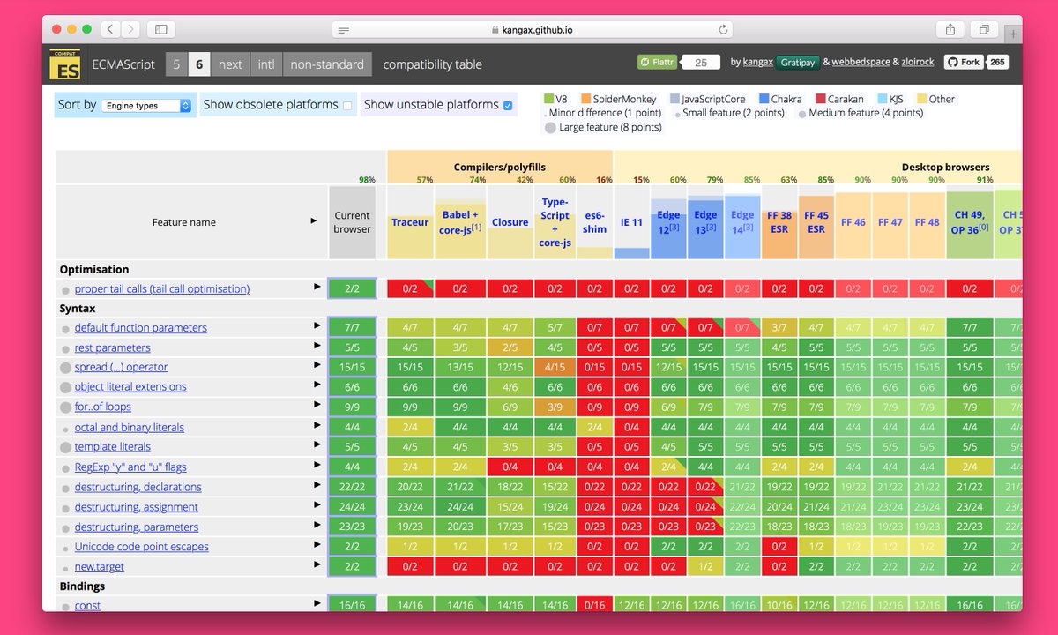Click the Carakan red legend swatch
Image resolution: width=1058 pixels, height=635 pixels.
pyautogui.click(x=820, y=99)
